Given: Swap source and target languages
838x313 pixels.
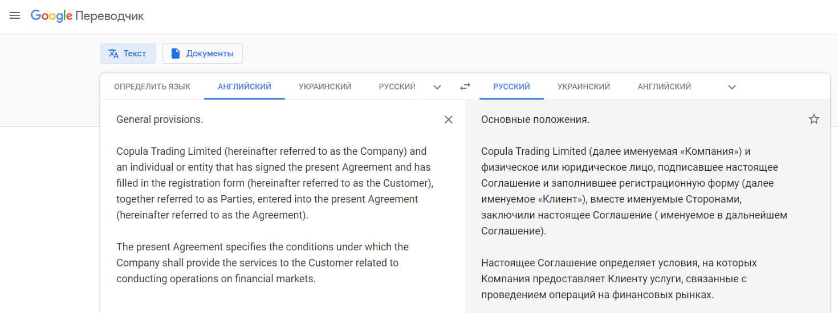Looking at the screenshot, I should tap(465, 87).
